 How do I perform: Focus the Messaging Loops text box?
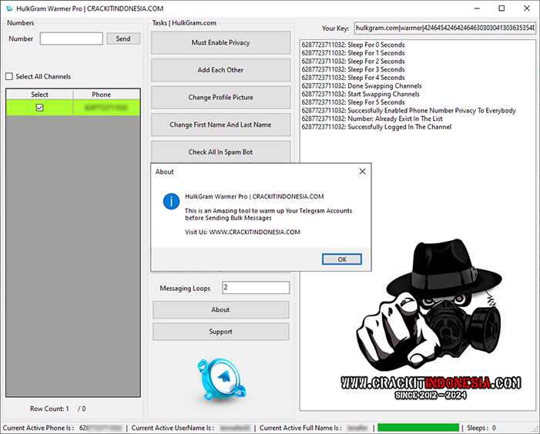(256, 288)
